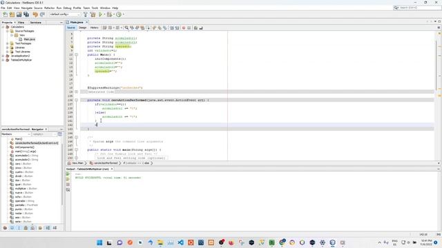Collapse the Calculadora project node
442x248 pixels.
(3, 27)
